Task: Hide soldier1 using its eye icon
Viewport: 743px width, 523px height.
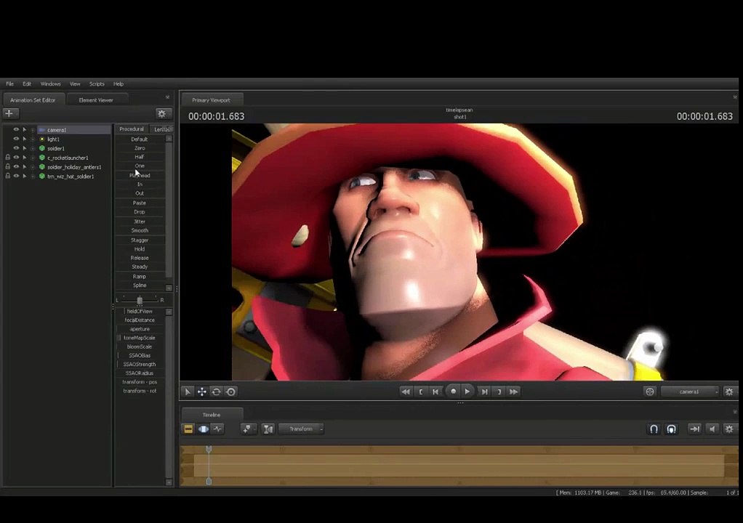Action: [16, 148]
